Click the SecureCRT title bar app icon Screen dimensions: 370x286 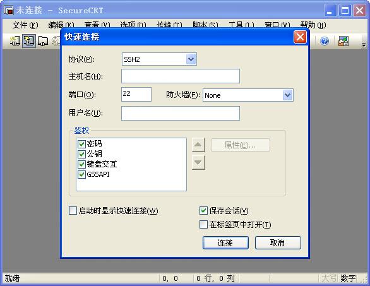[x=9, y=10]
